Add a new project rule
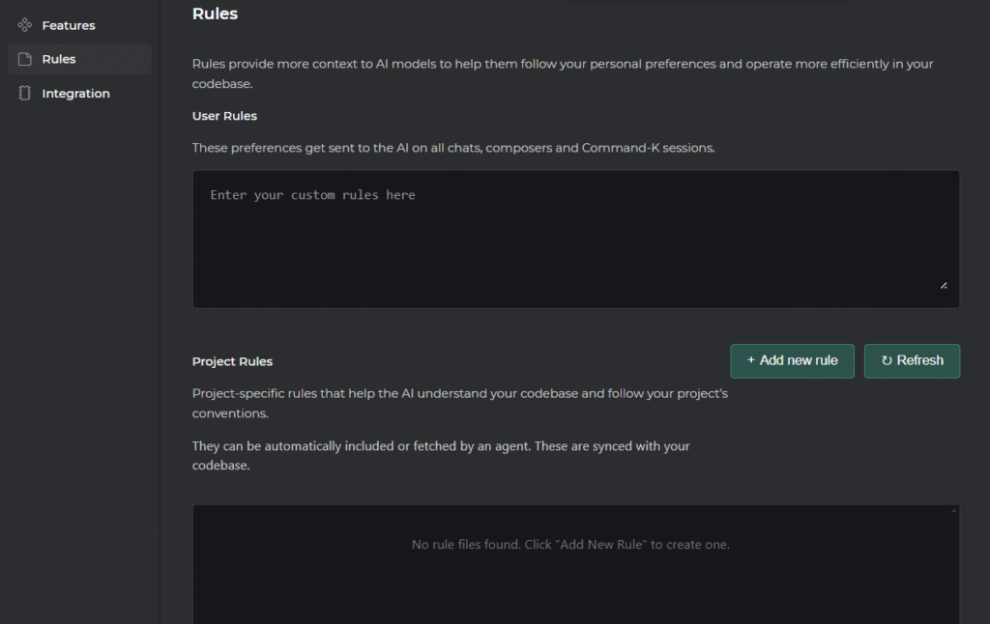This screenshot has height=624, width=990. point(792,361)
